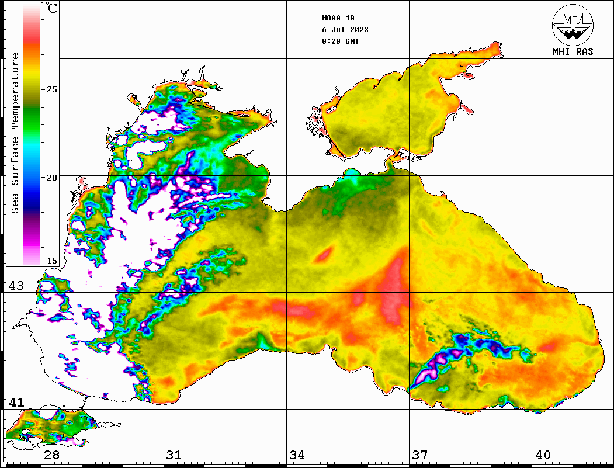614x468 pixels.
Task: Click the longitude label '34'
Action: tap(297, 455)
